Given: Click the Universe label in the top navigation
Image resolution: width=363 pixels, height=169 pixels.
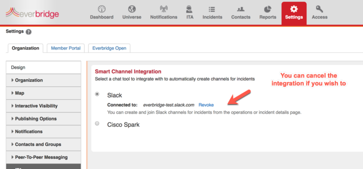Looking at the screenshot, I should (x=132, y=17).
